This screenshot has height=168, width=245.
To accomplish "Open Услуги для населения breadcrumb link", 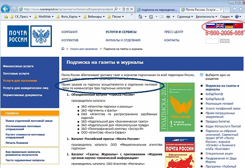I will (84, 49).
